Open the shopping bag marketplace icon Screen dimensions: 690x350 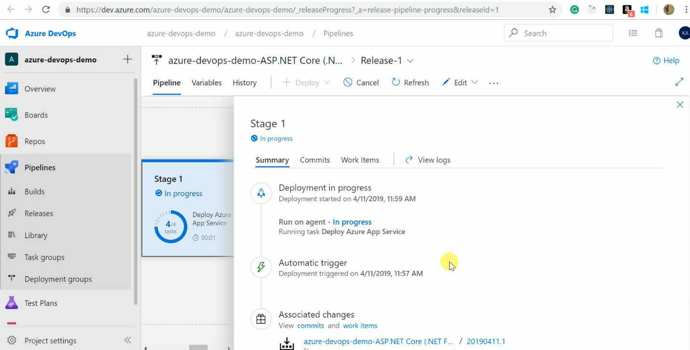[659, 33]
